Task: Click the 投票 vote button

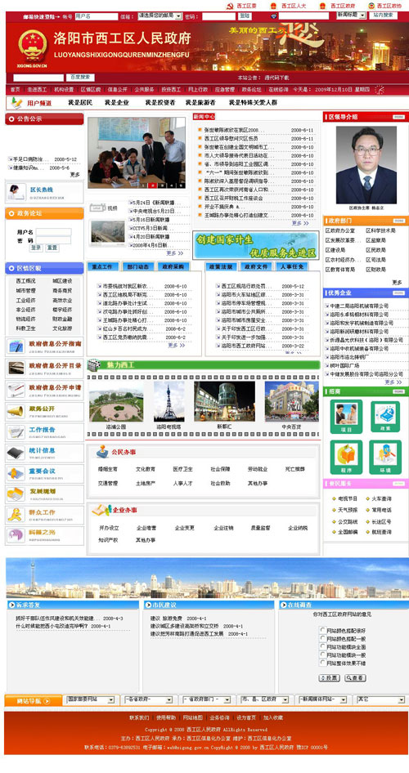Action: pos(330,678)
